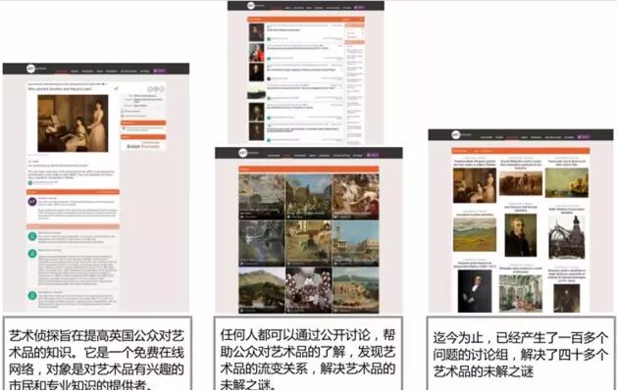This screenshot has height=392, width=617.
Task: Click caption text starting 任何人都可以通过公开讨论
Action: coord(307,360)
